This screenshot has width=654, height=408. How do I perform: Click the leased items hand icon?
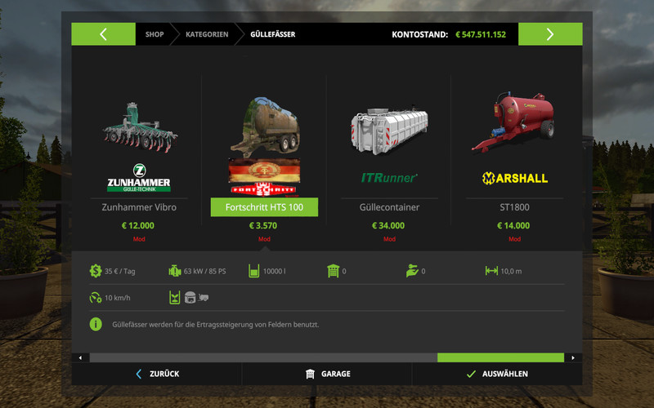(x=412, y=271)
